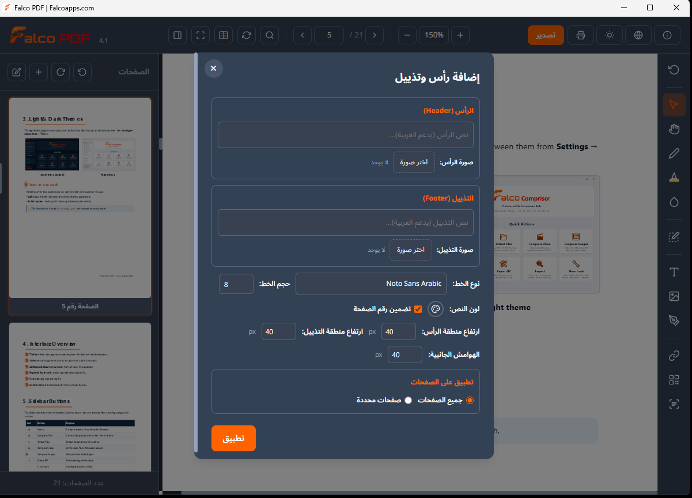Click the edit pages icon in pages panel

(17, 72)
